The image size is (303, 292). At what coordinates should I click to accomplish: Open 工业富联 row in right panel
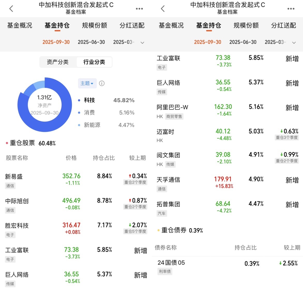[x=228, y=62]
